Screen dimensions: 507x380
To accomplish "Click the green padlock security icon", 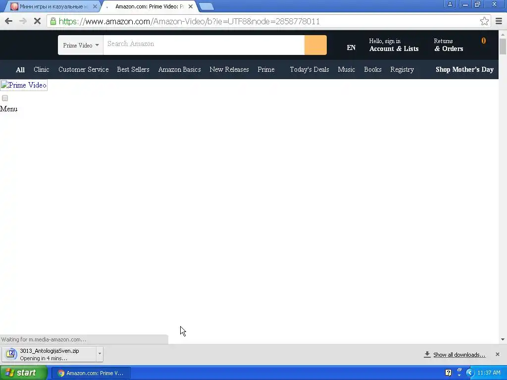I will pos(53,21).
